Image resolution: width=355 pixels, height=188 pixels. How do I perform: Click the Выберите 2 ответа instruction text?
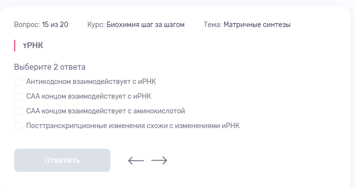click(50, 67)
